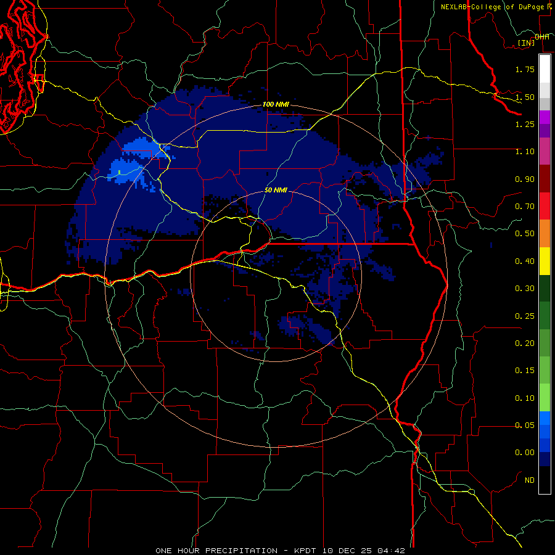Click the 0.90 scale value
555x555 pixels.
[x=525, y=179]
